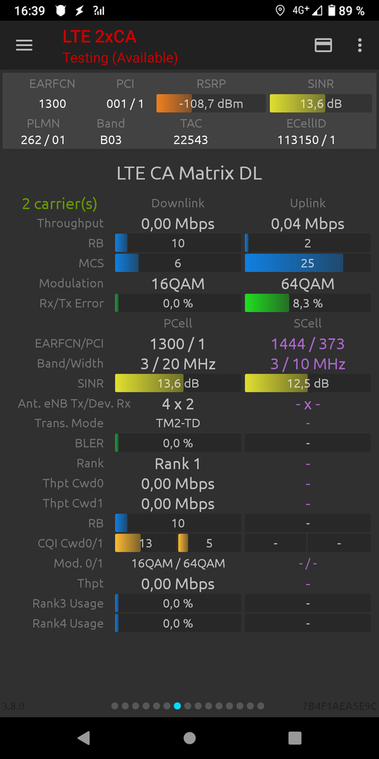The height and width of the screenshot is (759, 379).
Task: Tap the Uplink Tx Error 8,3 % green bar
Action: (x=308, y=304)
